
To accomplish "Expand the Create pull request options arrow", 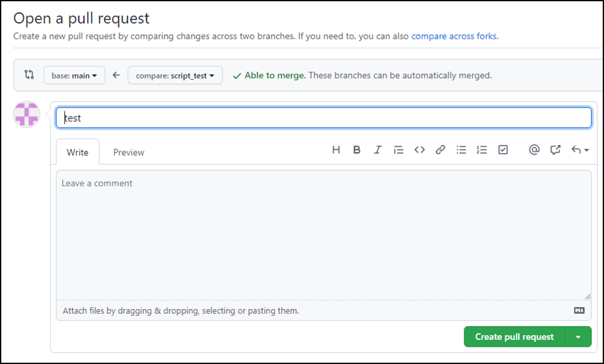I will 578,337.
